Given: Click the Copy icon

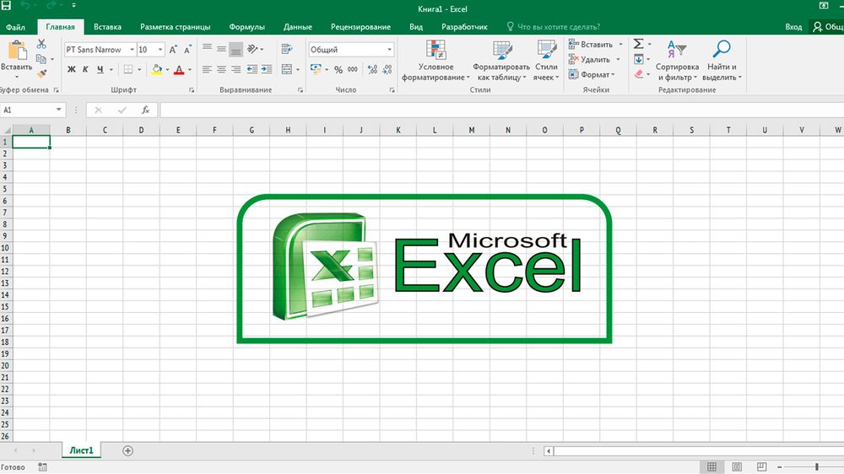Looking at the screenshot, I should coord(41,59).
